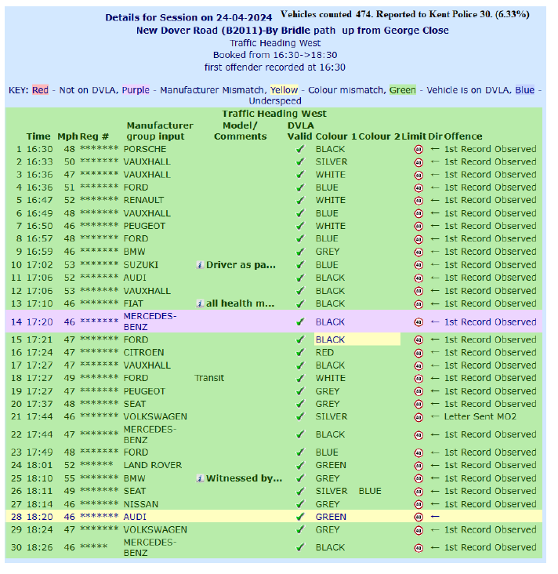Click the Green key label
Viewport: 558px width, 574px height.
click(x=403, y=90)
